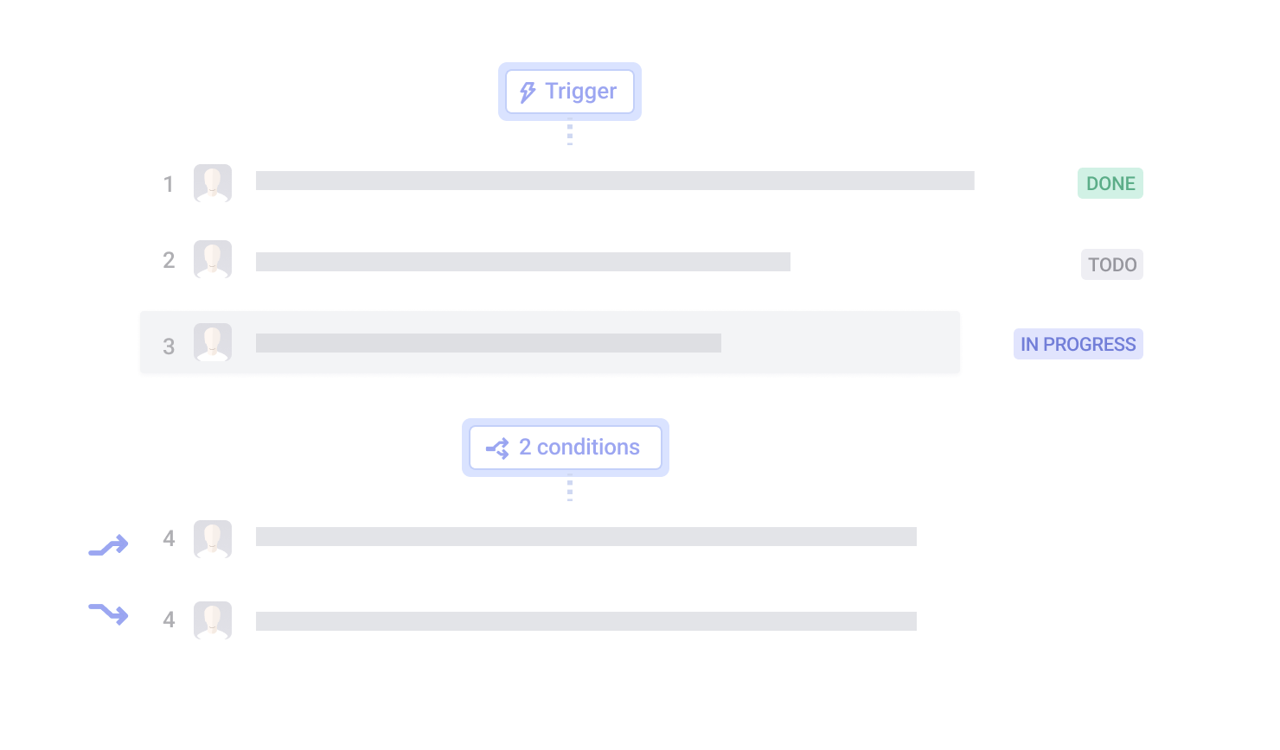Click the upward branch arrow icon
The width and height of the screenshot is (1280, 750).
[109, 545]
